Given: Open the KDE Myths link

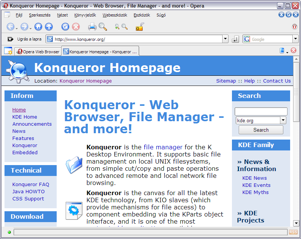Looking at the screenshot, I should [x=255, y=192].
